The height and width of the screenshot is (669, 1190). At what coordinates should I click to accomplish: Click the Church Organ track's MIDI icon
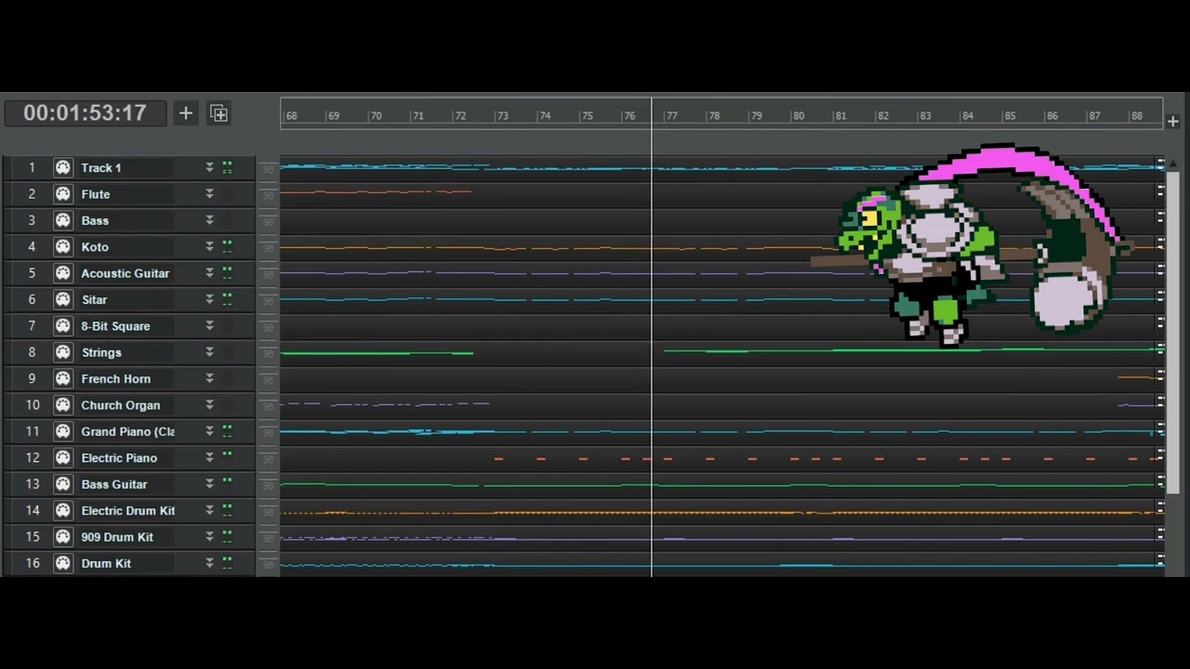coord(62,405)
